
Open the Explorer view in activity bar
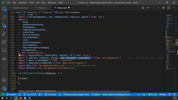tap(4, 9)
